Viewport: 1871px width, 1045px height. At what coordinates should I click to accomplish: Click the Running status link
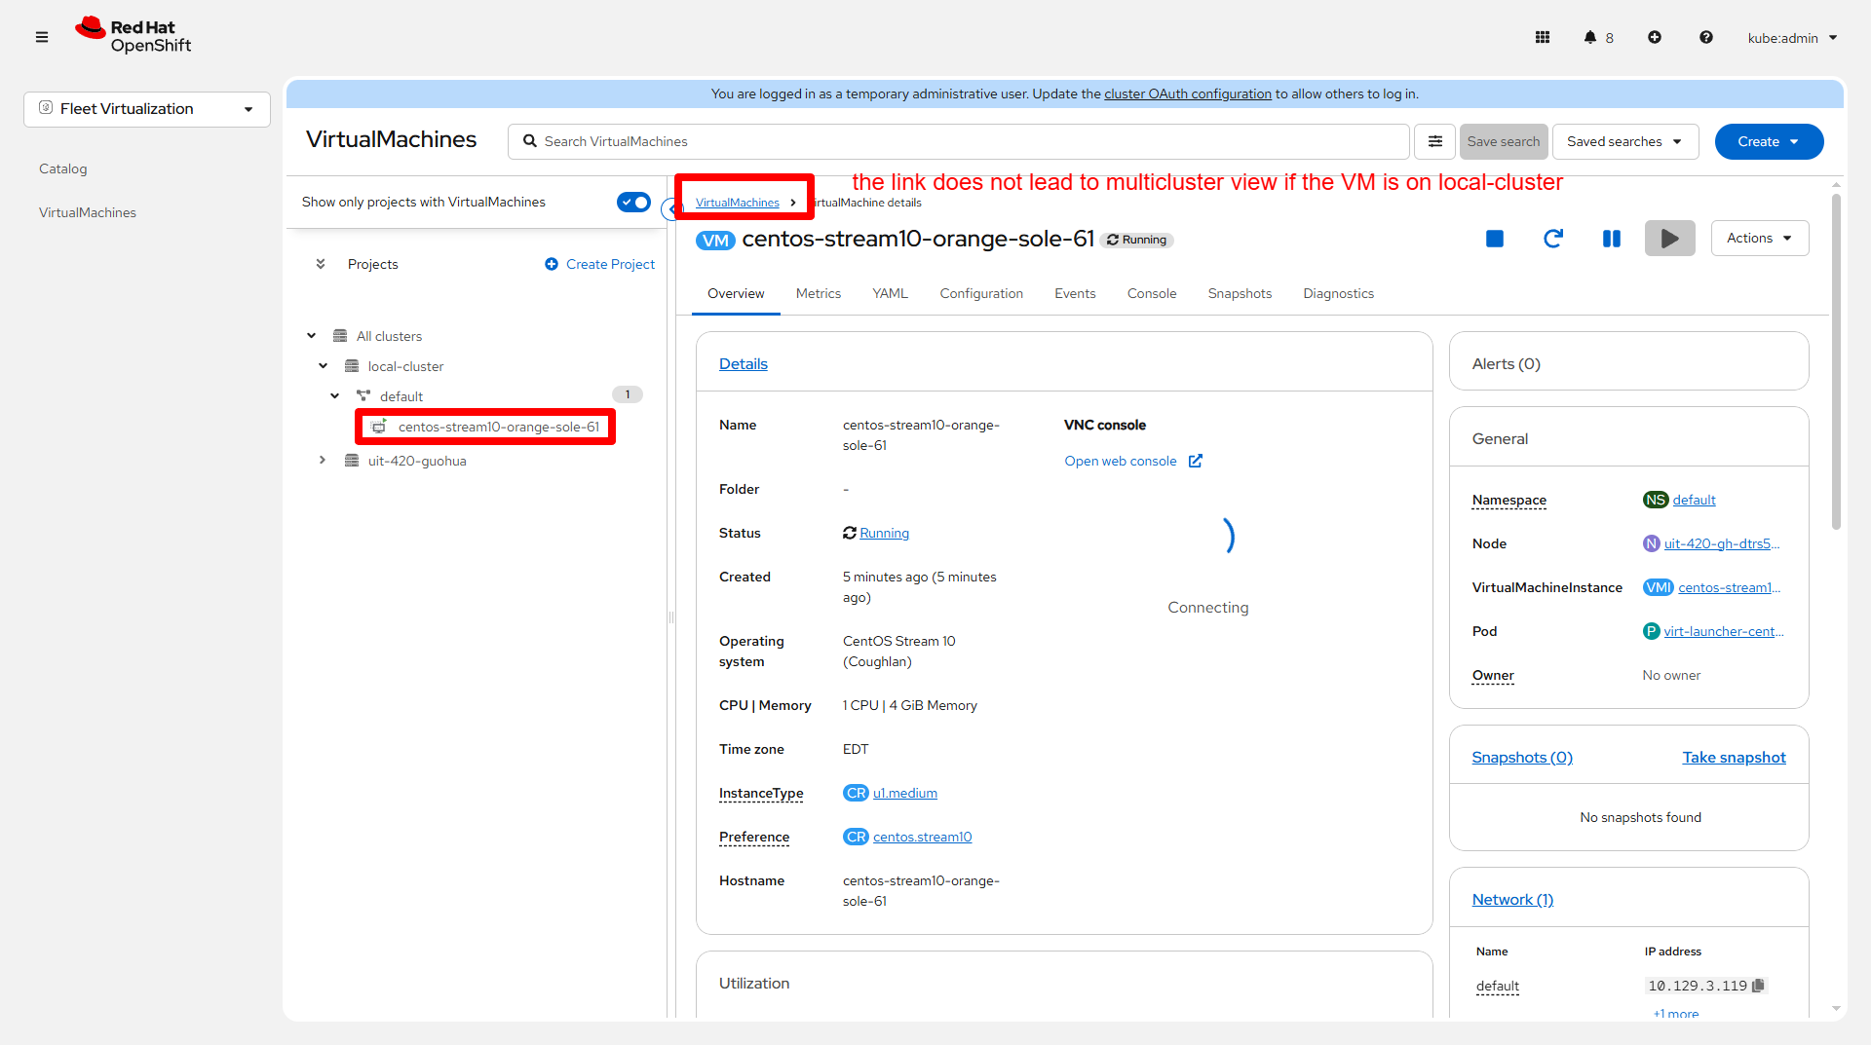885,533
